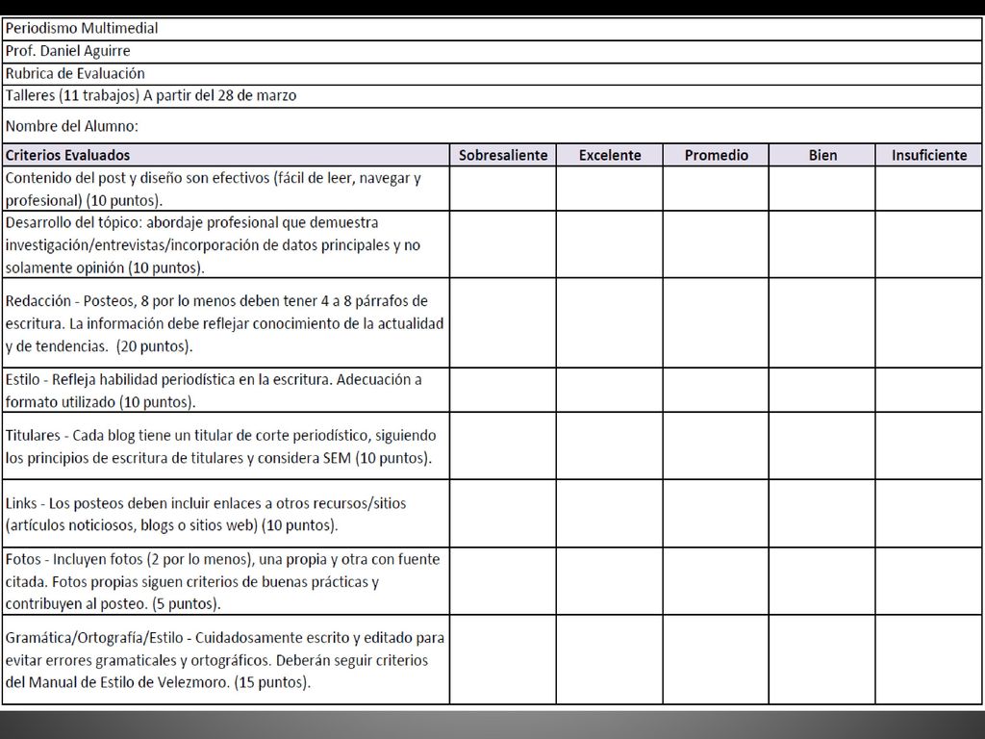Select Sobresaliente cell for 'Desarrollo del tópico' row
The height and width of the screenshot is (739, 985).
502,244
